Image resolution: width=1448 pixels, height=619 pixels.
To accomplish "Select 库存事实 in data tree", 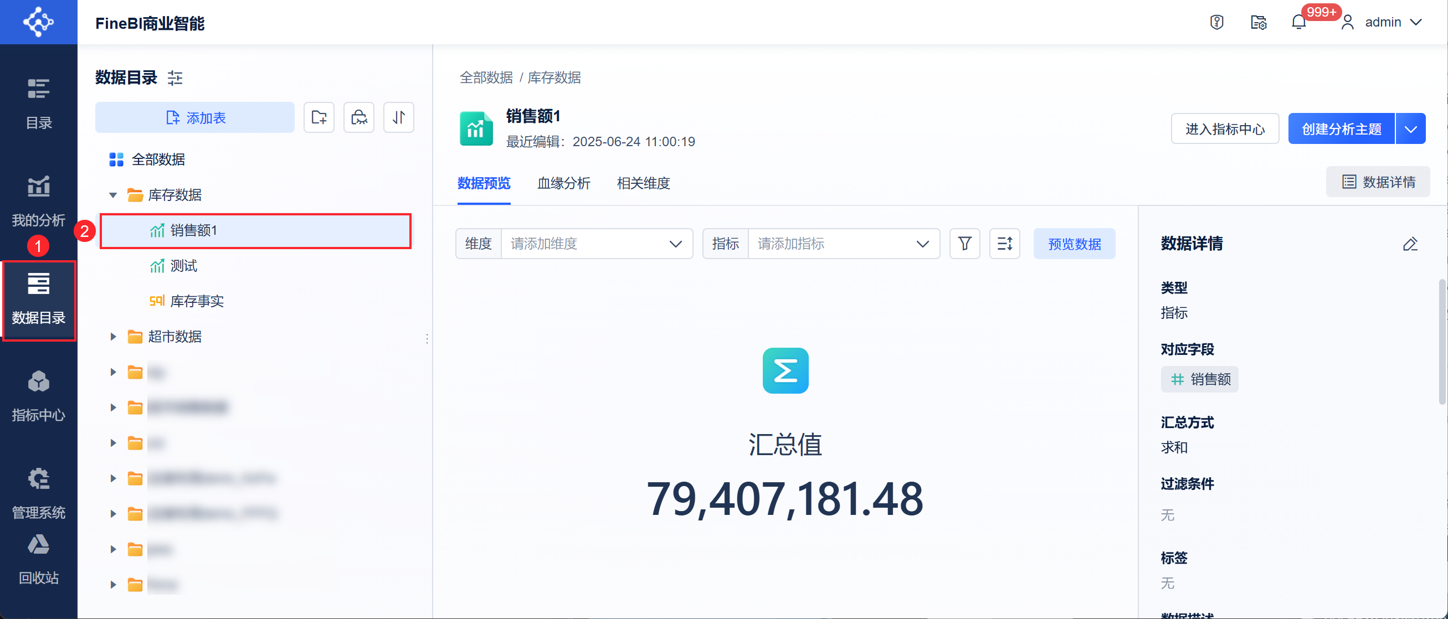I will [196, 301].
